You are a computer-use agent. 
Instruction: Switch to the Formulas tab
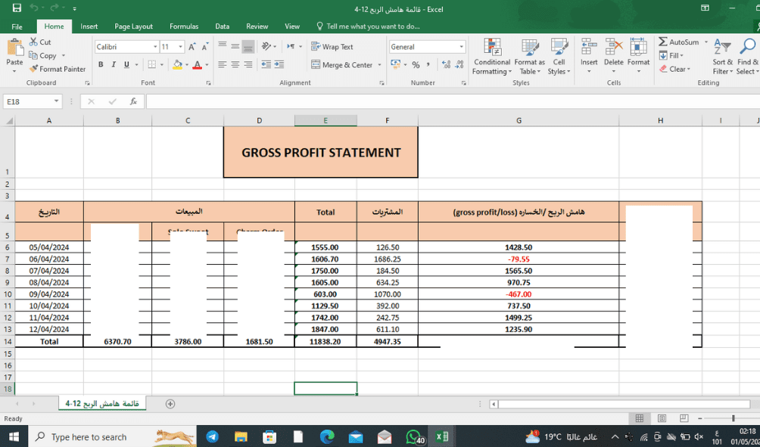[184, 26]
